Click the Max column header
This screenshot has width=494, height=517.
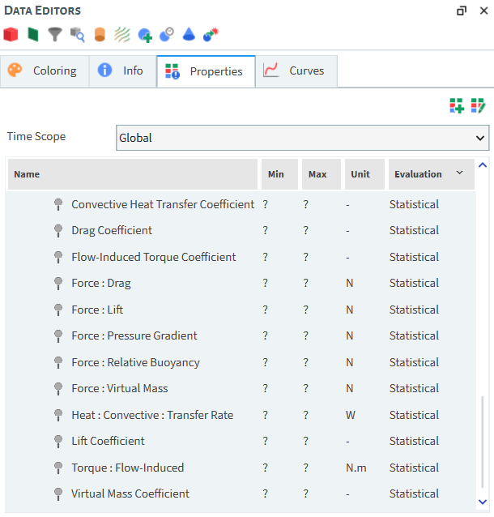[x=322, y=174]
